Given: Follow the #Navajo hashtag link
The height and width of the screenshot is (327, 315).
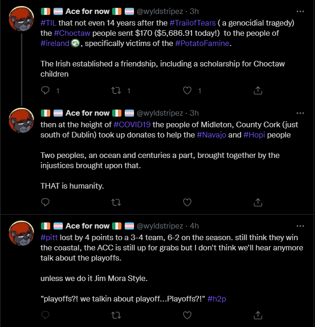Looking at the screenshot, I should point(211,135).
